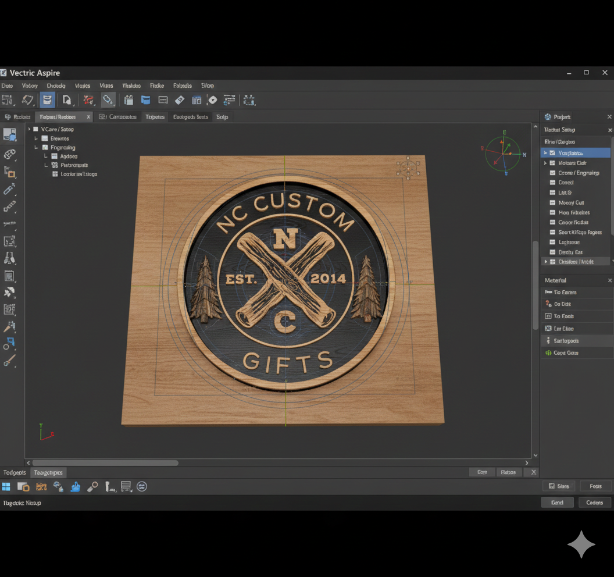
Task: Open the Palndis menu
Action: 183,86
